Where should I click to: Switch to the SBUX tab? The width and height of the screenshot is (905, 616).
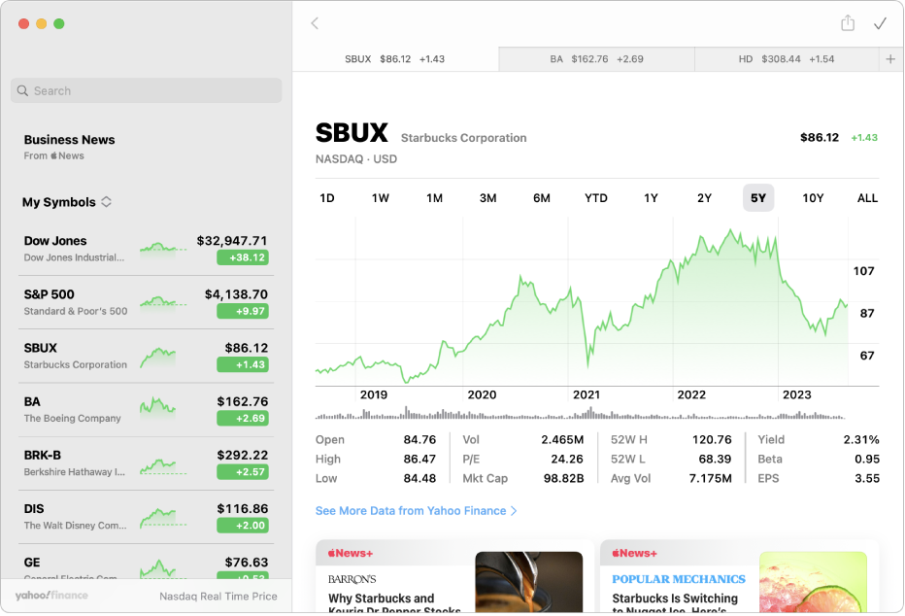click(395, 59)
